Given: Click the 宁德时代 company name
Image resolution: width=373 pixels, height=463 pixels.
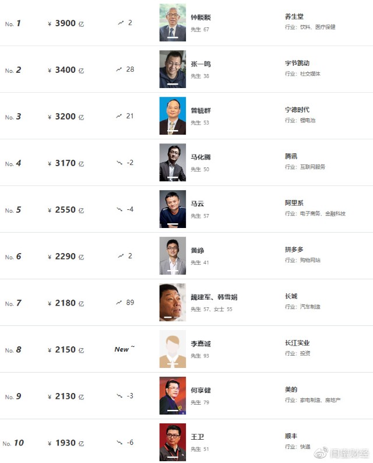Looking at the screenshot, I should 297,110.
